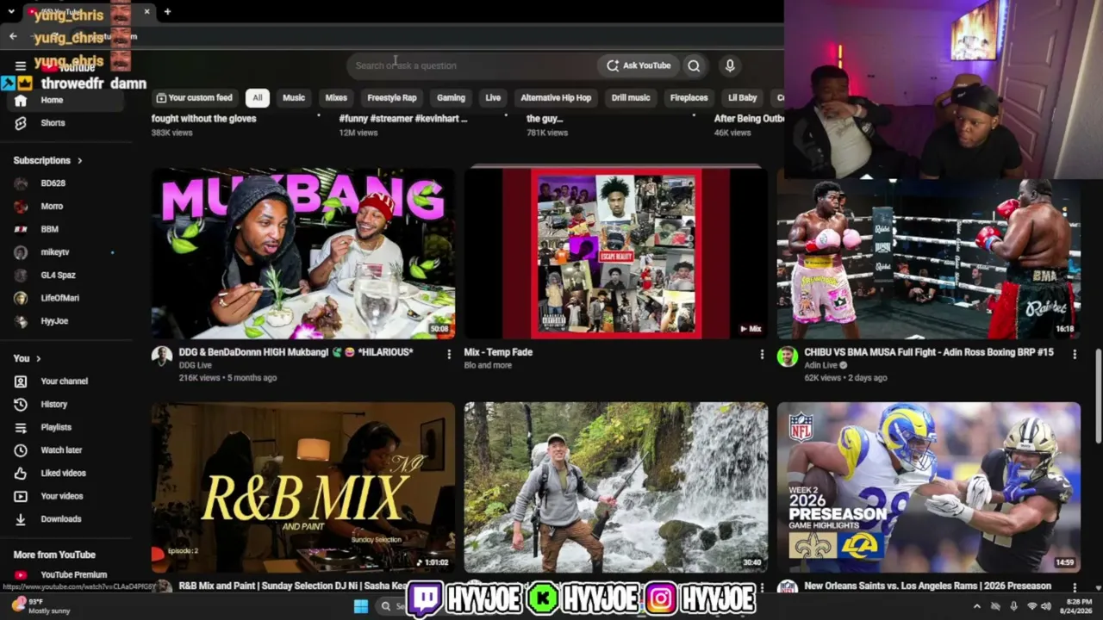
Task: Open options menu for Mix - Temp Fade
Action: pyautogui.click(x=762, y=354)
